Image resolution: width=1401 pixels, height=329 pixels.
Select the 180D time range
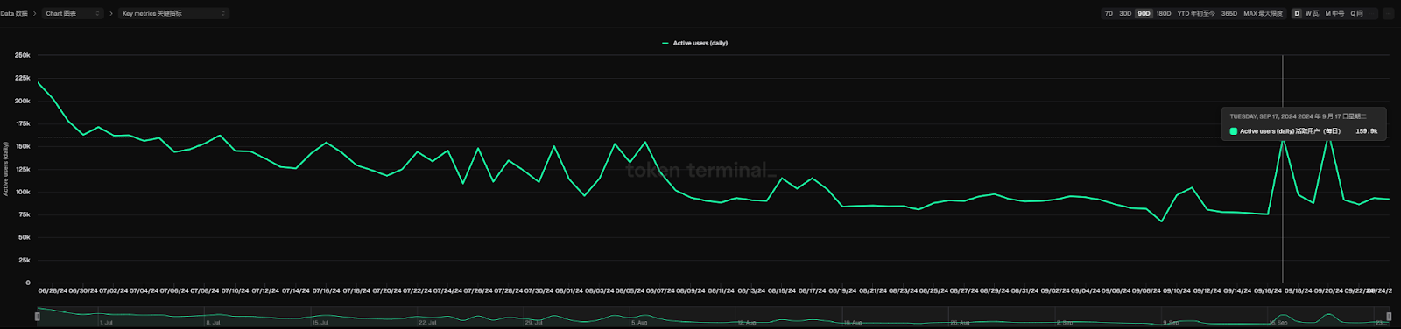coord(1164,13)
